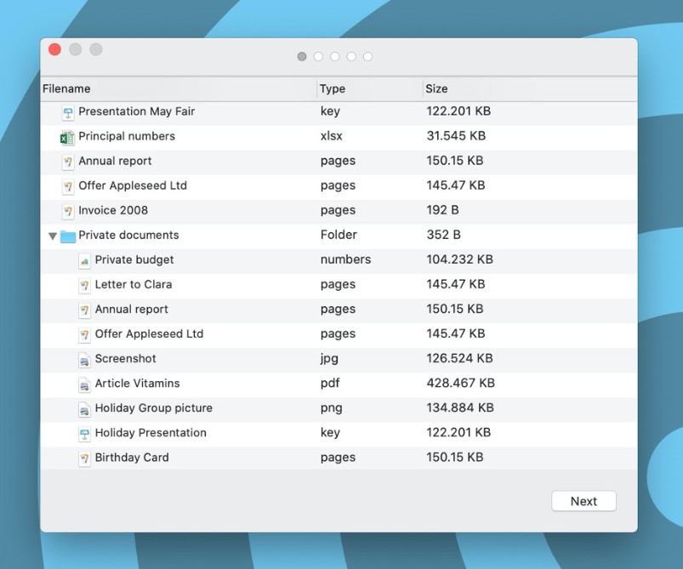Select the Private documents folder name
Screen dimensions: 683x569
(x=128, y=236)
